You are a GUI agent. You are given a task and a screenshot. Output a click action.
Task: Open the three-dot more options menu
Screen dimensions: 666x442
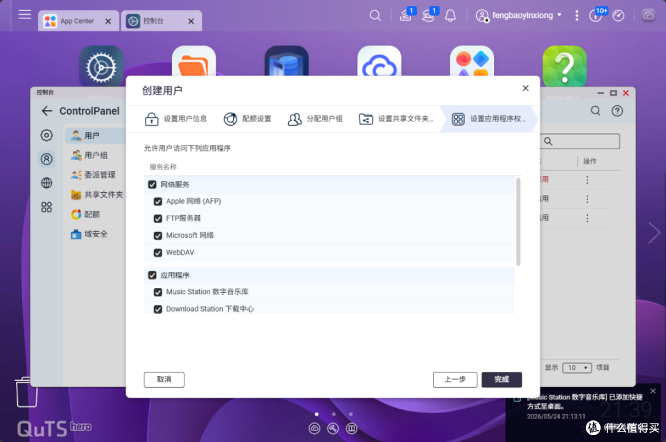pyautogui.click(x=577, y=15)
